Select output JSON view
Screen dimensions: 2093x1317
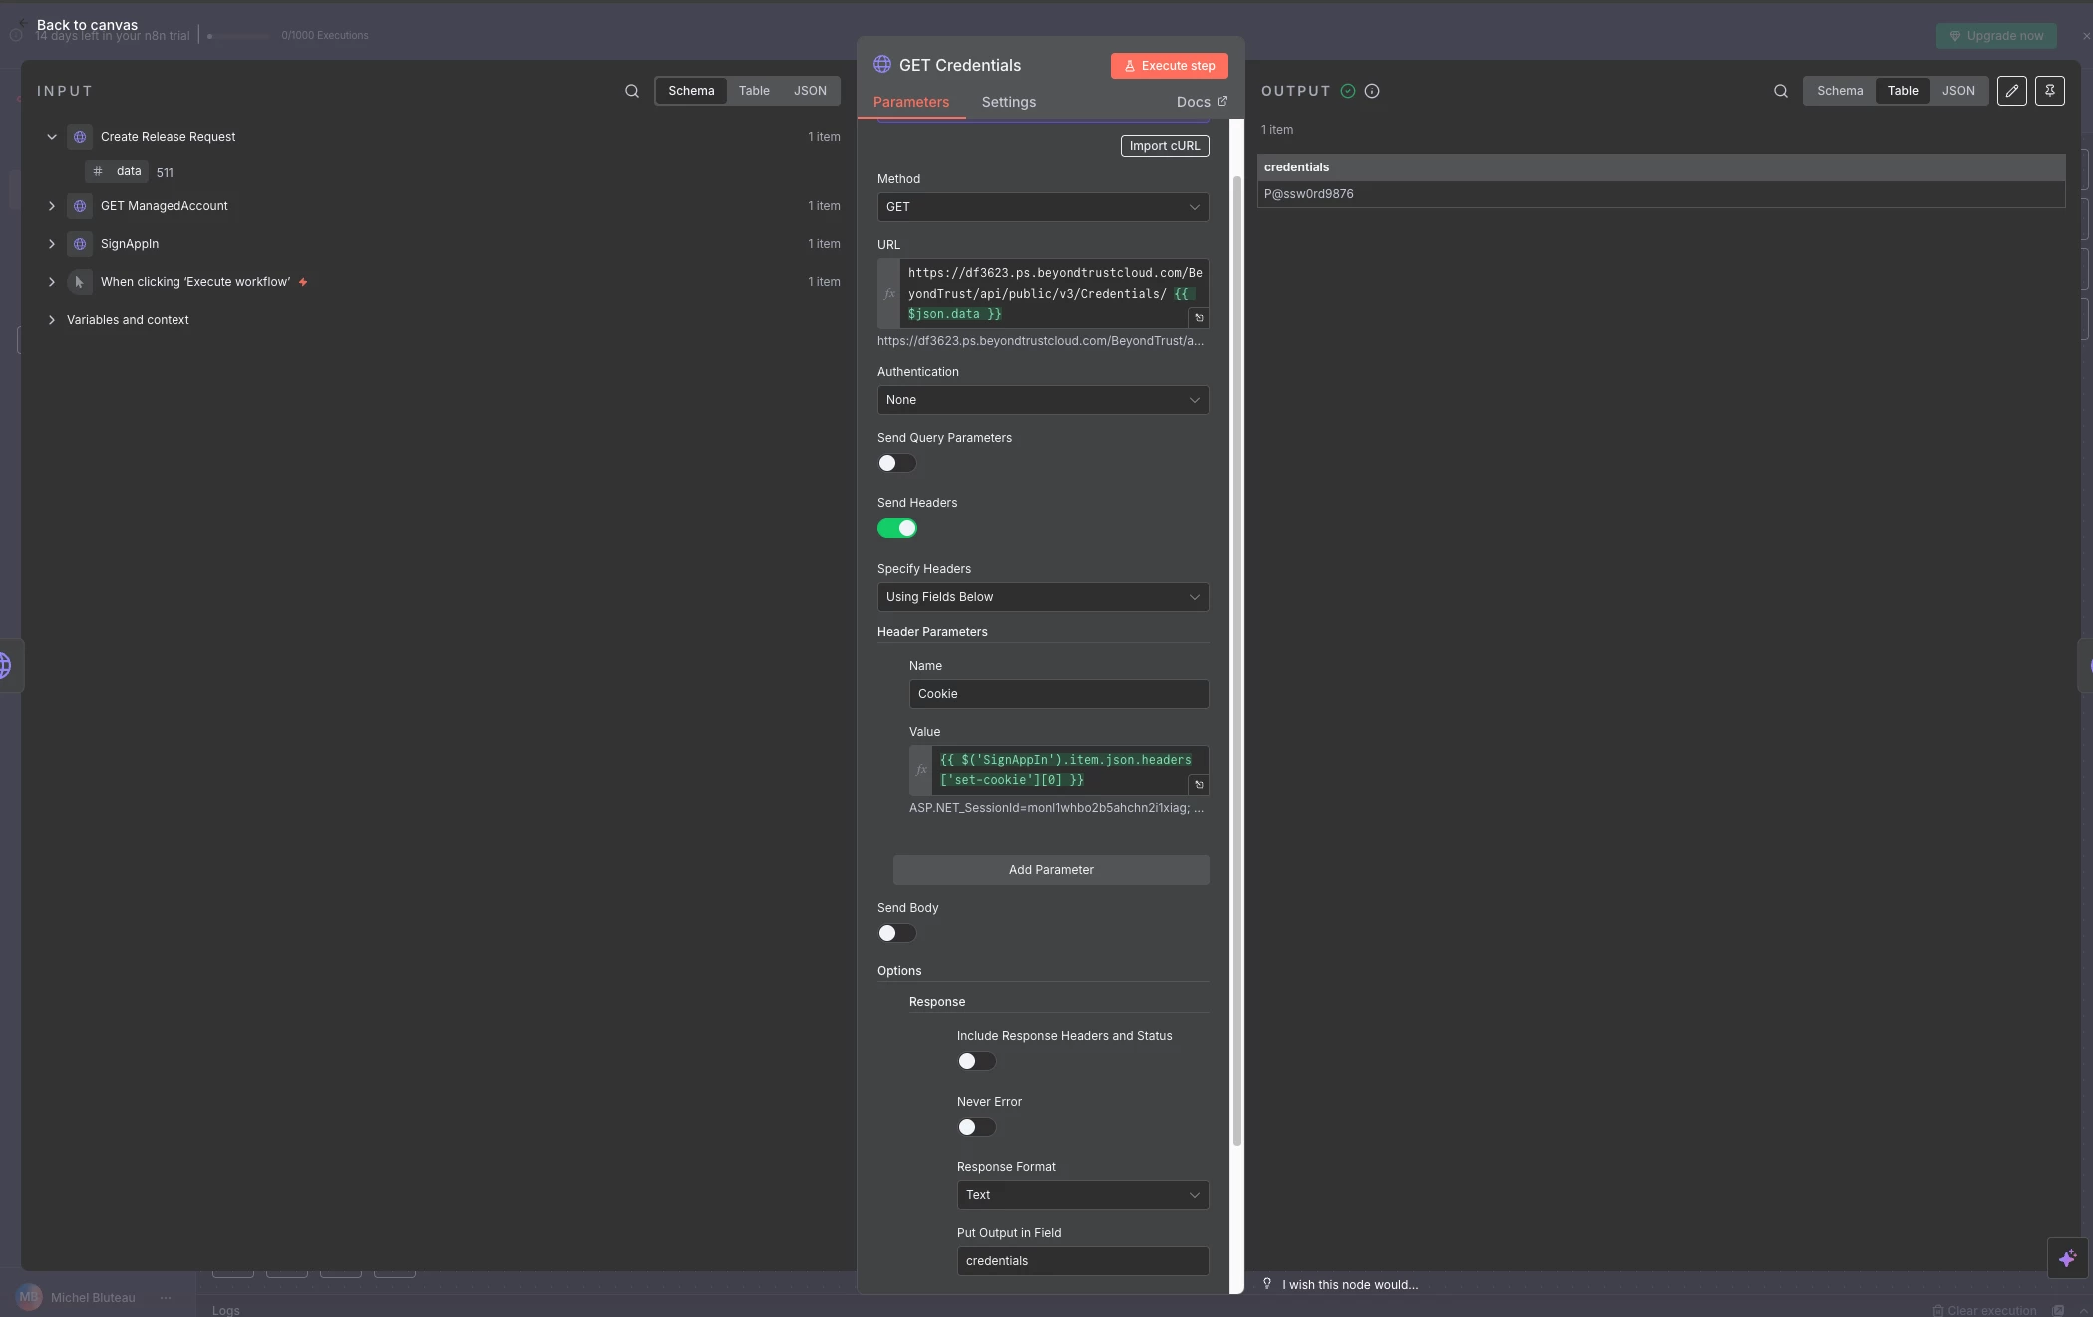[1958, 91]
